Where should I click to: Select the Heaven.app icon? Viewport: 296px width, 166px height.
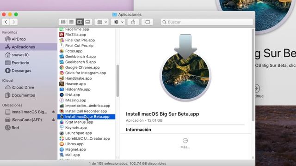tap(62, 84)
